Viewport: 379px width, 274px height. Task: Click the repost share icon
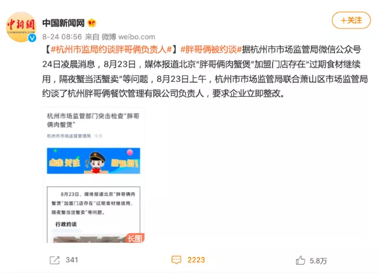54,260
